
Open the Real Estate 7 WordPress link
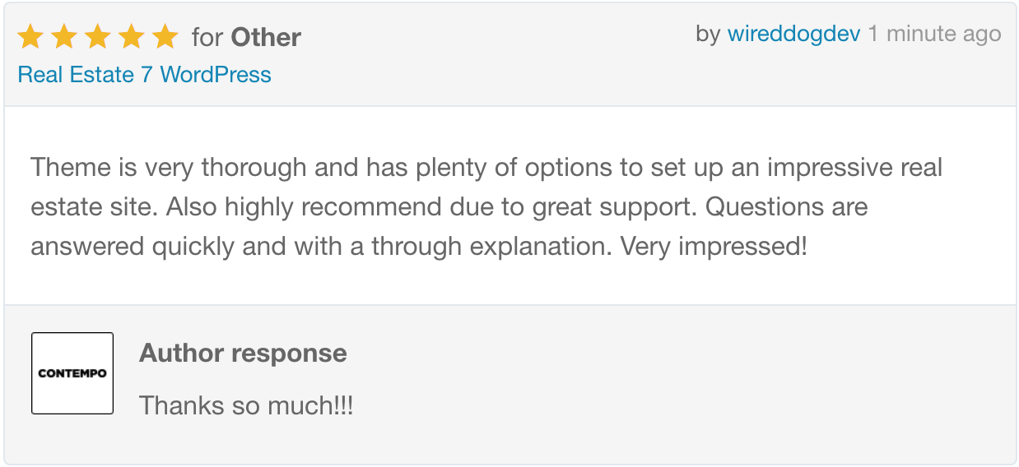pos(144,75)
